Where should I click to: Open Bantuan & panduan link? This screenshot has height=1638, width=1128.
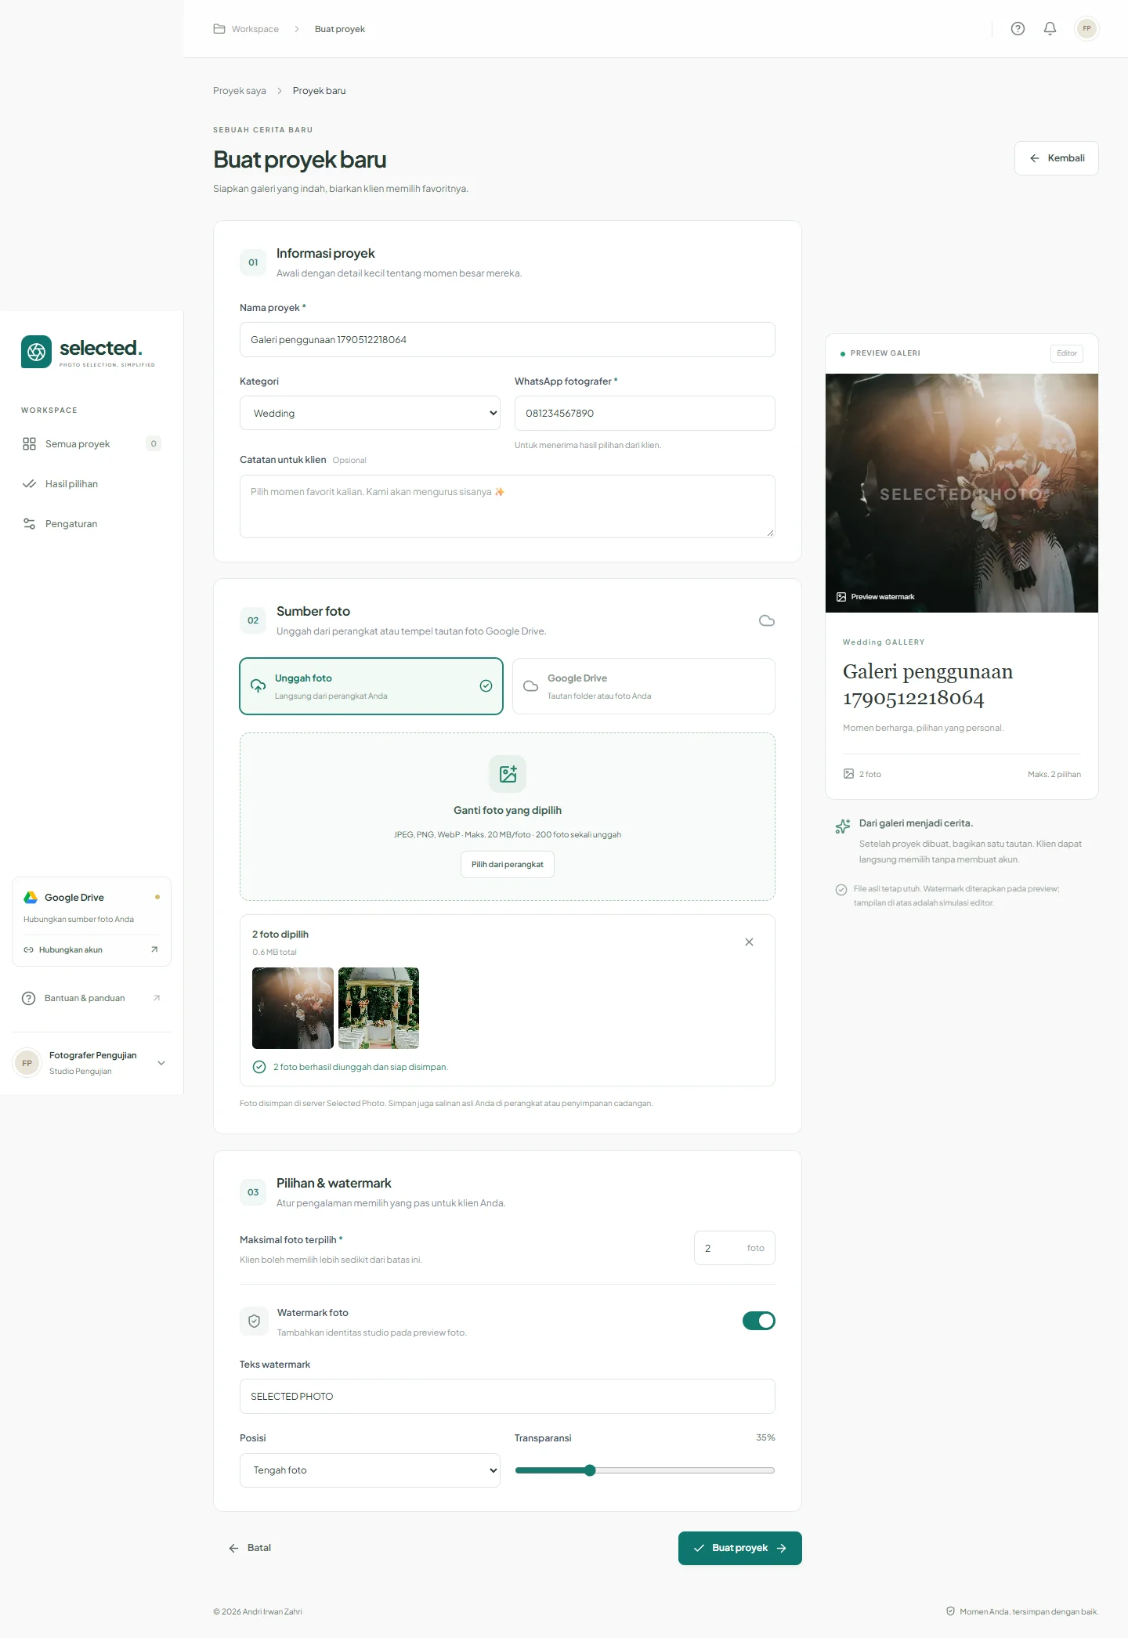coord(92,998)
